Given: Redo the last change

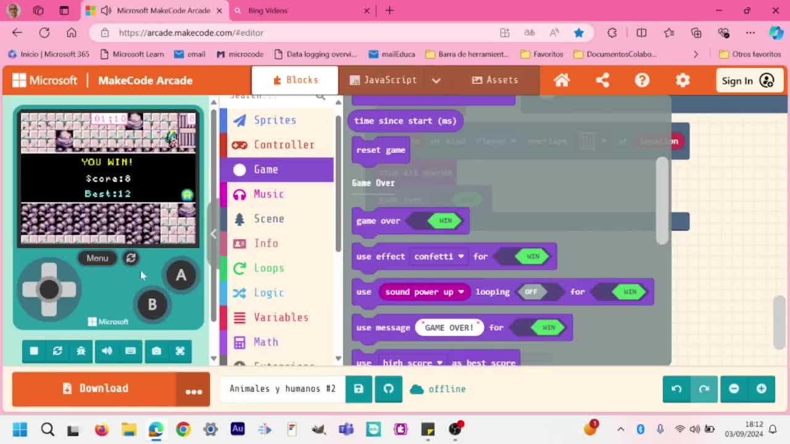Looking at the screenshot, I should [704, 389].
